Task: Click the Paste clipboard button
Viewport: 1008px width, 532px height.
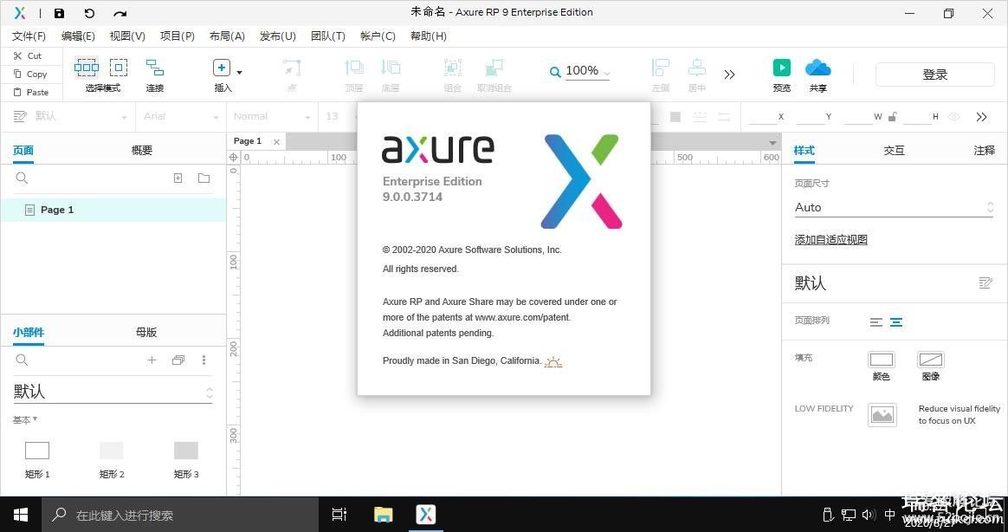Action: pyautogui.click(x=31, y=92)
